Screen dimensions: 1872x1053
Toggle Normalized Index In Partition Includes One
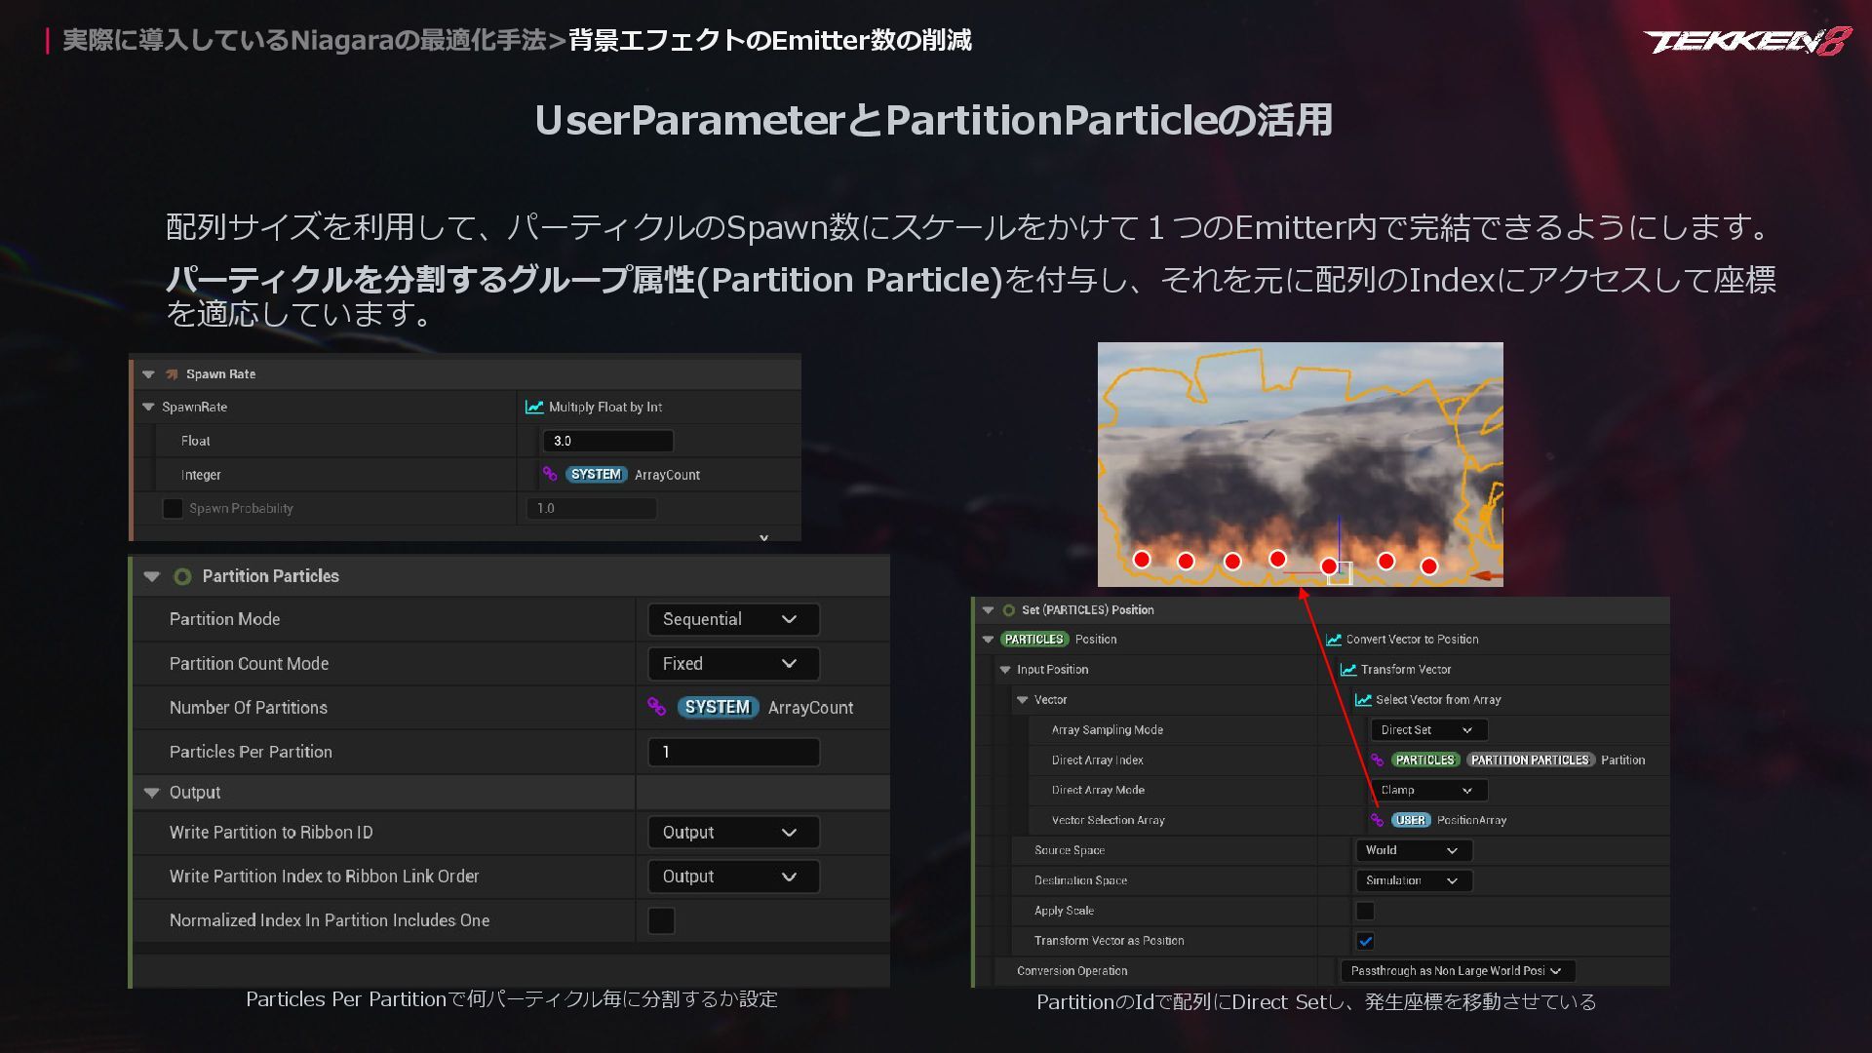click(661, 920)
